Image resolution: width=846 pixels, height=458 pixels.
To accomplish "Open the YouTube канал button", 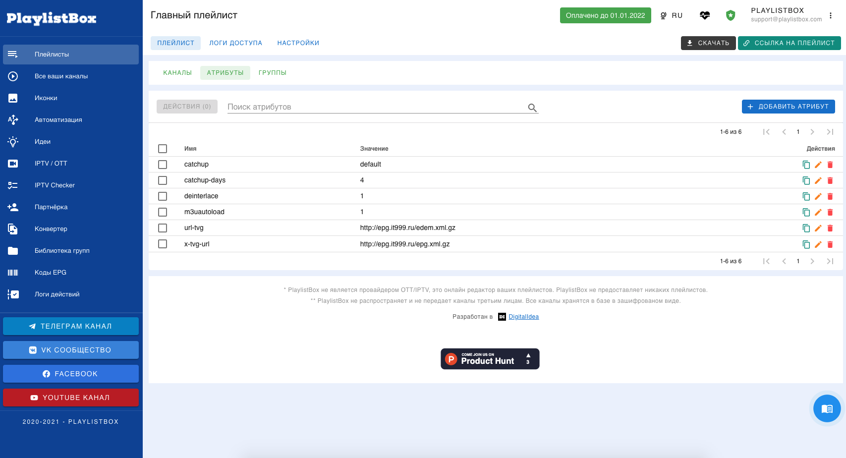I will coord(71,398).
